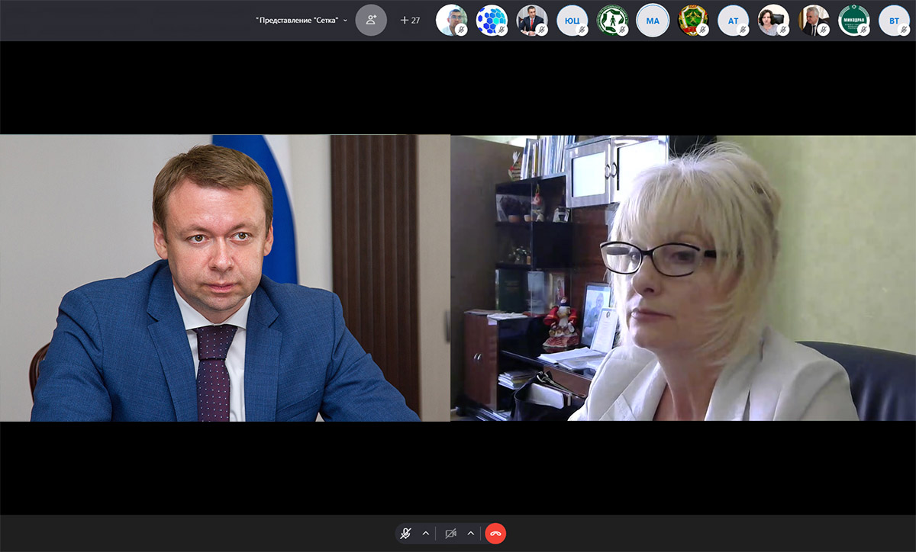
Task: Select video tile of woman with glasses
Action: tap(683, 278)
